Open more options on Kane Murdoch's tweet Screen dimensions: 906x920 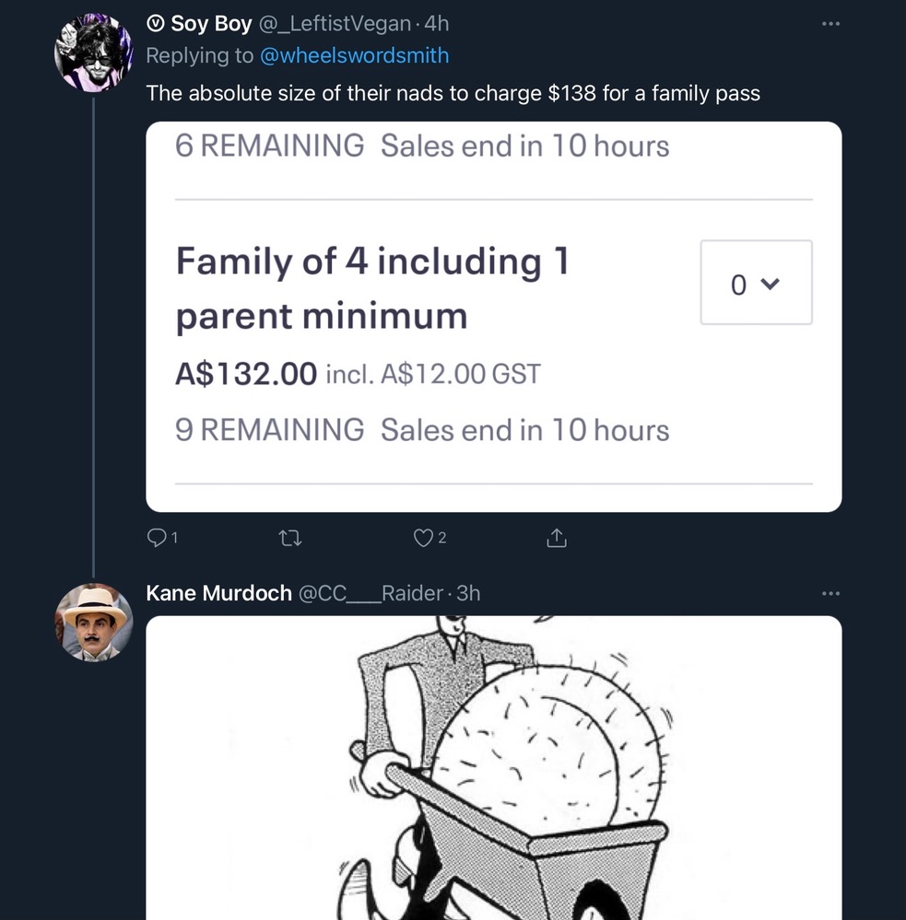[x=830, y=593]
